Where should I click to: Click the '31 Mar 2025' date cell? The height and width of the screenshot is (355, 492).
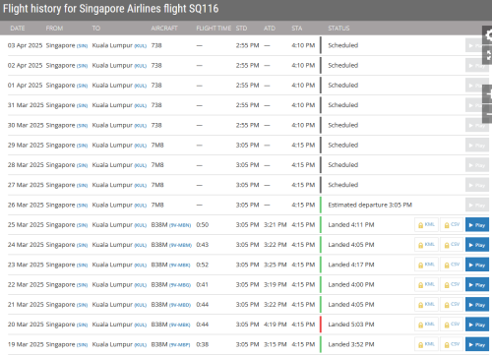(x=26, y=105)
